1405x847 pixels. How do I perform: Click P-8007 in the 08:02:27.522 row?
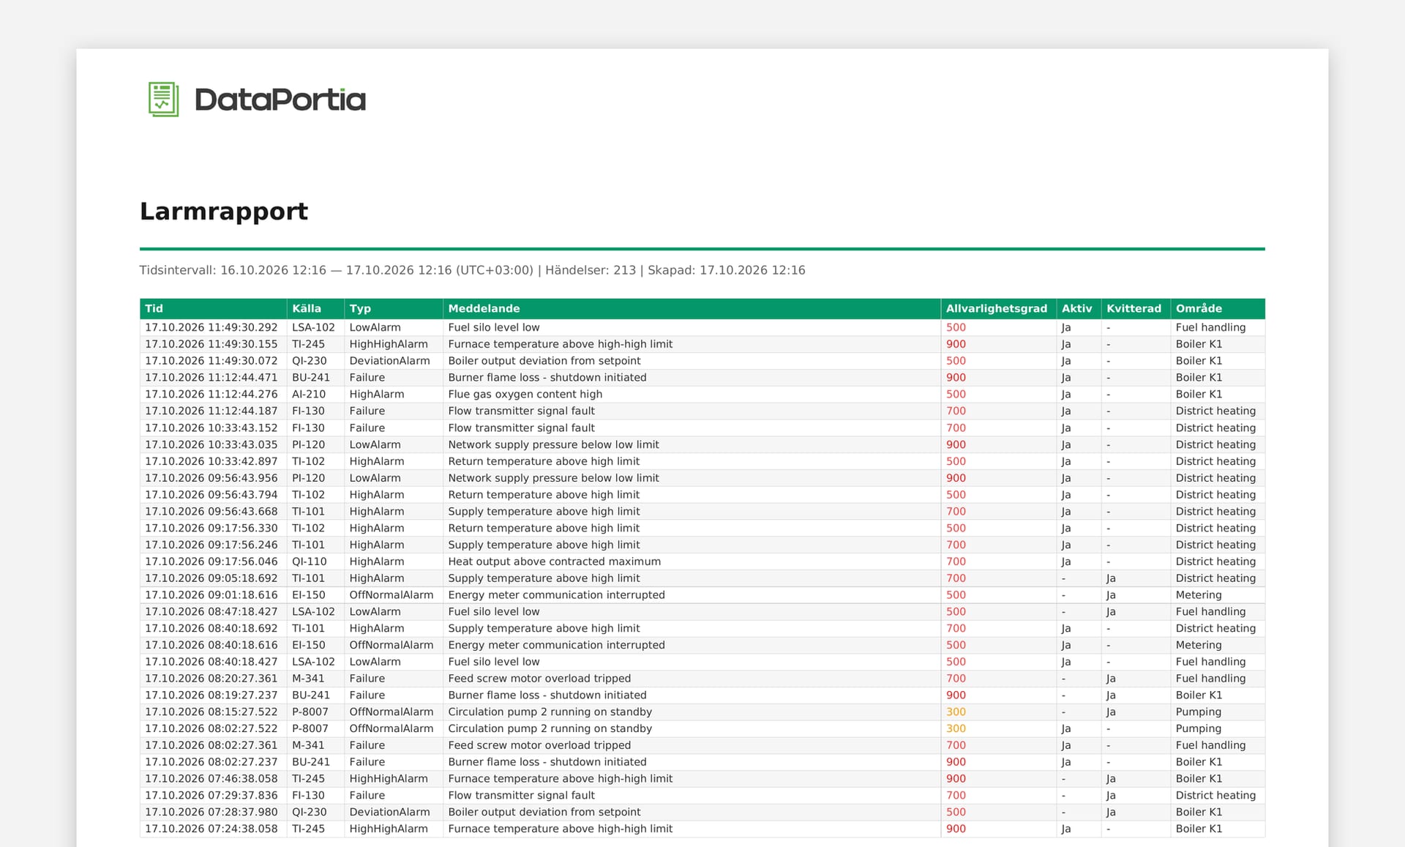310,728
